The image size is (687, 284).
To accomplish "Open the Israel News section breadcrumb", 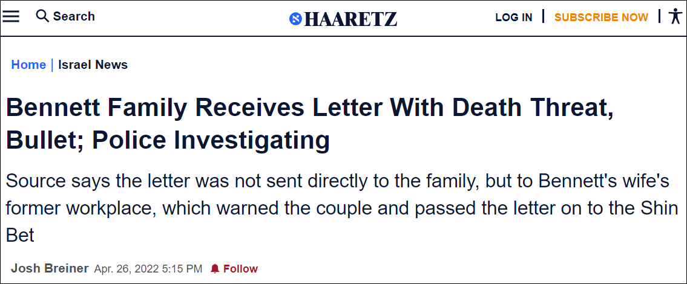I will (x=93, y=65).
